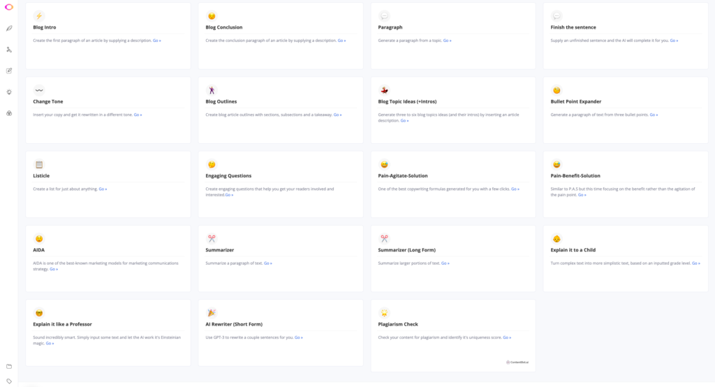Click Go link on Explain it like a Professor
Image resolution: width=715 pixels, height=387 pixels.
pyautogui.click(x=50, y=344)
